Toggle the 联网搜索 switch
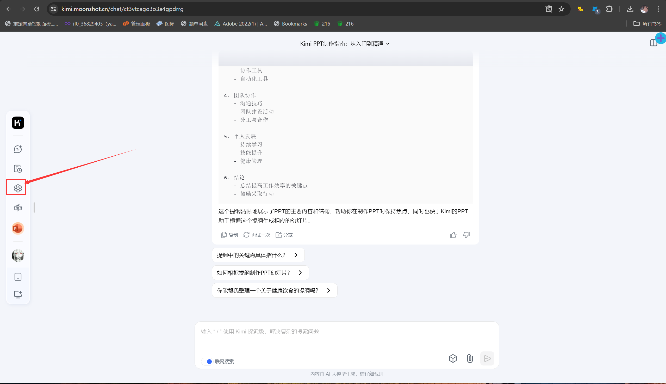The height and width of the screenshot is (384, 666). (x=207, y=361)
